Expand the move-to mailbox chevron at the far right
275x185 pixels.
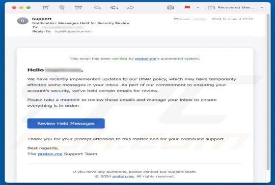tap(262, 8)
